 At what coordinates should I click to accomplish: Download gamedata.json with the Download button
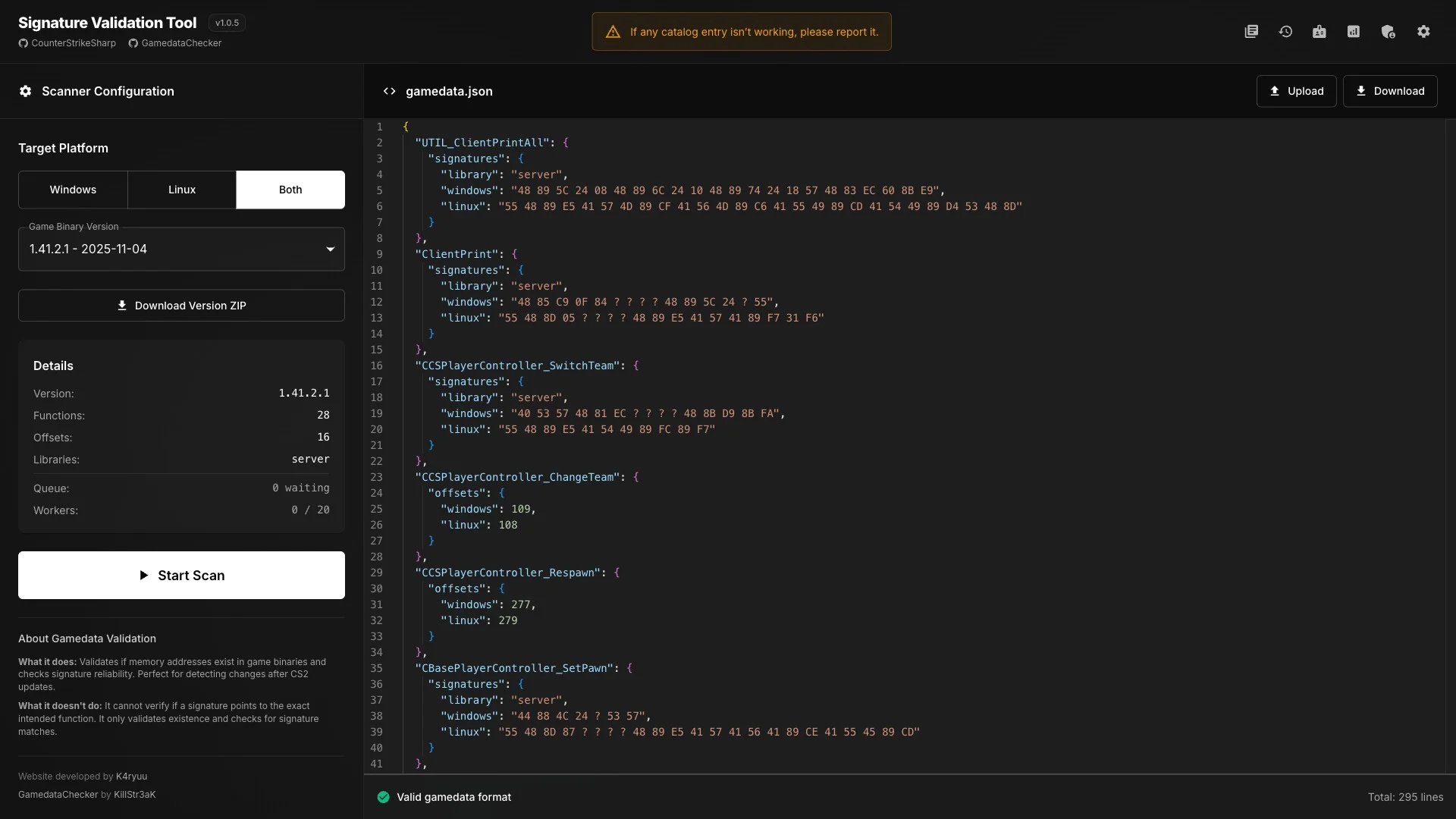tap(1390, 91)
